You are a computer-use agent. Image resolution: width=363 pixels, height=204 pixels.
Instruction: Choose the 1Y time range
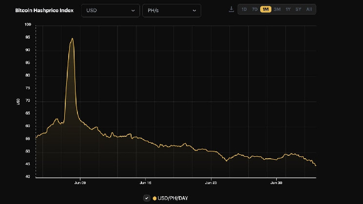coord(288,9)
